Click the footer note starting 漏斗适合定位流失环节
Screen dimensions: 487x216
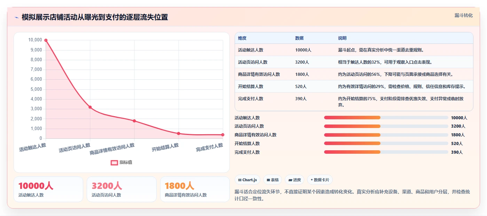coord(352,195)
